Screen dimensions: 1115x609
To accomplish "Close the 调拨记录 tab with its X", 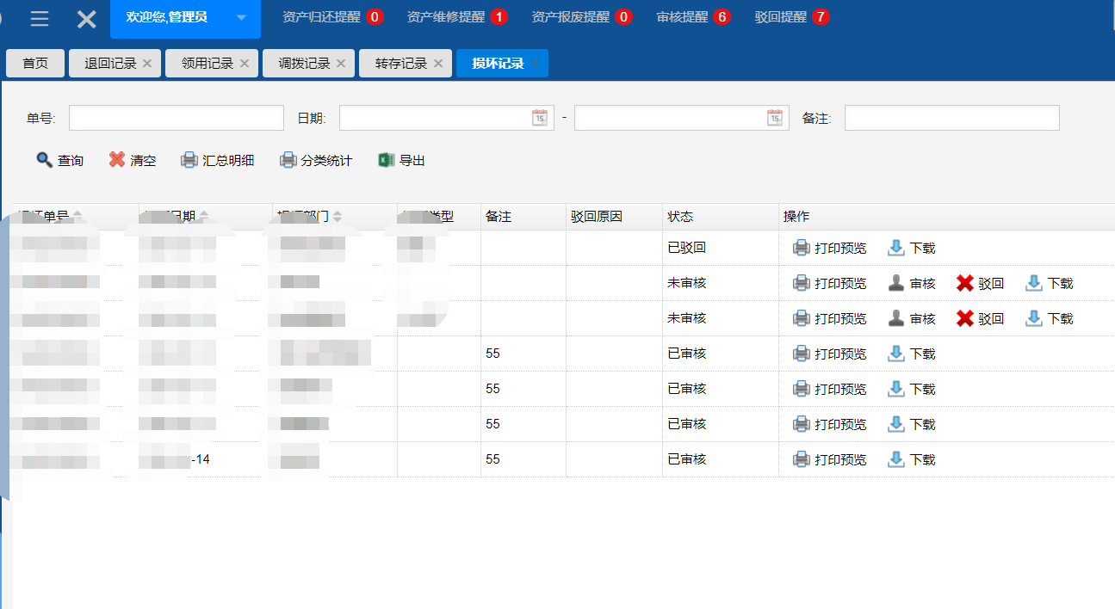I will (x=343, y=63).
